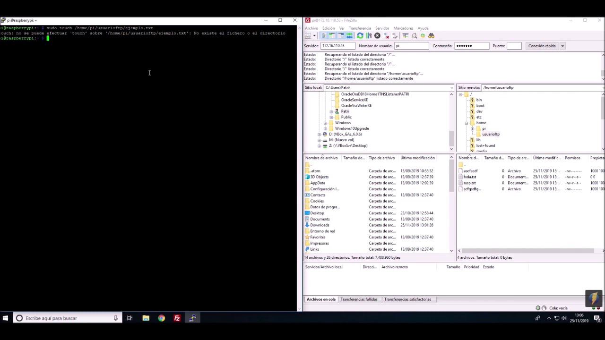The image size is (605, 340).
Task: Click the refresh file lists icon
Action: point(360,35)
